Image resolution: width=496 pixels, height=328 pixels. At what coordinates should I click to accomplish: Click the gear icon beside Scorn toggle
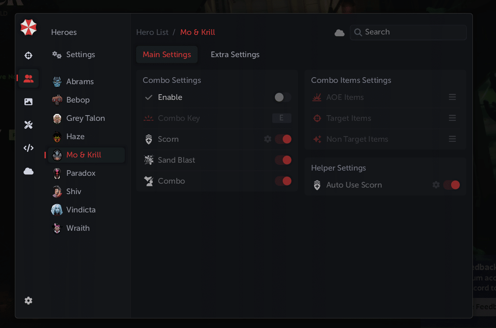click(268, 139)
